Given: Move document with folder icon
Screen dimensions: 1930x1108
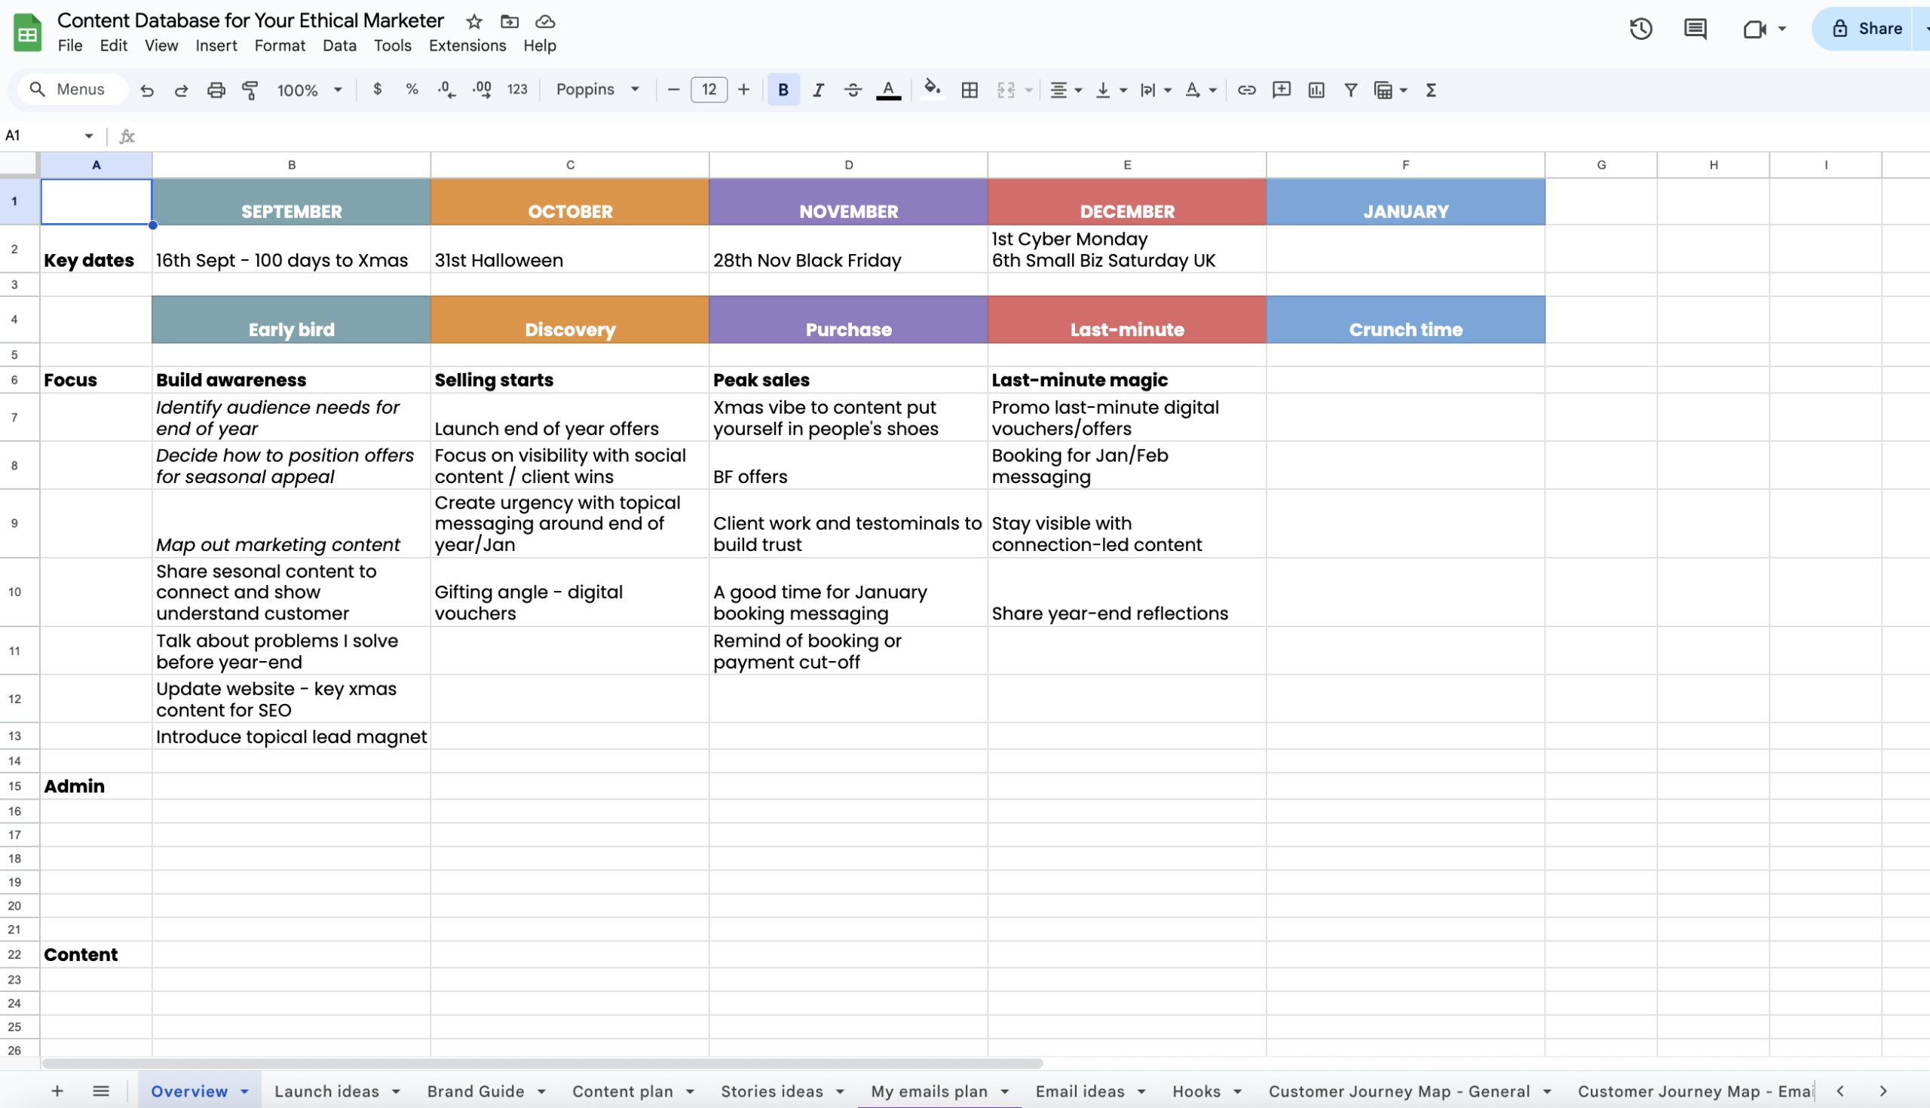Looking at the screenshot, I should tap(509, 21).
